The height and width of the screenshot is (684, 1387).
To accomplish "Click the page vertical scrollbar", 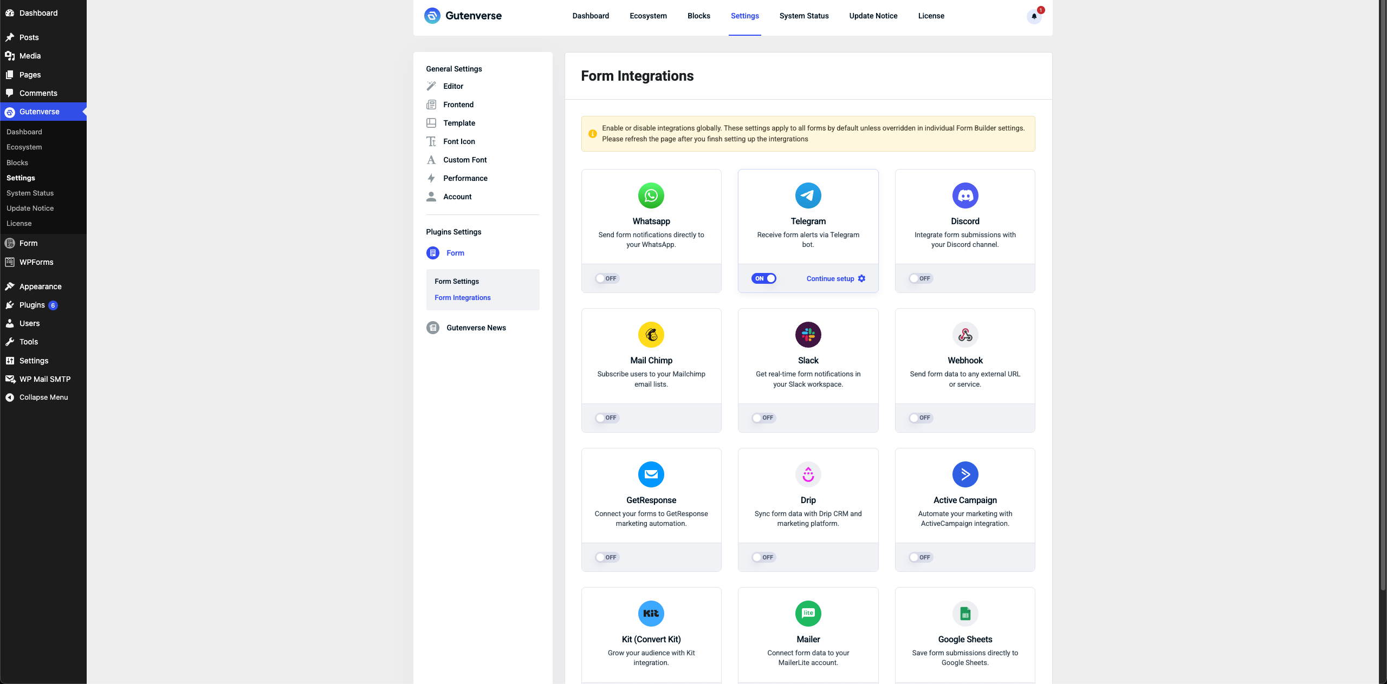I will pos(1383,295).
